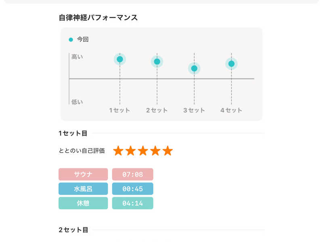
Task: Click the 今回 legend dot
Action: [71, 40]
